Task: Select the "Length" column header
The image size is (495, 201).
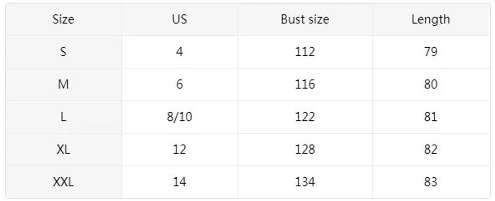Action: click(x=430, y=19)
